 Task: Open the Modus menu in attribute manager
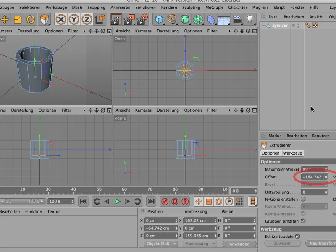[x=275, y=136]
